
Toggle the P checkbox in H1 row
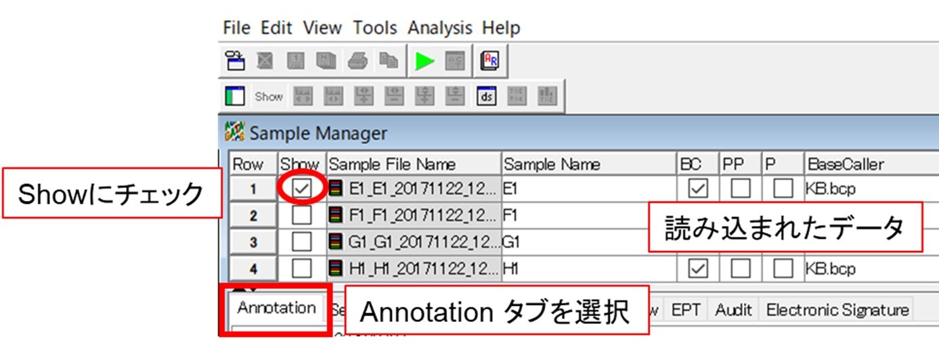point(783,269)
